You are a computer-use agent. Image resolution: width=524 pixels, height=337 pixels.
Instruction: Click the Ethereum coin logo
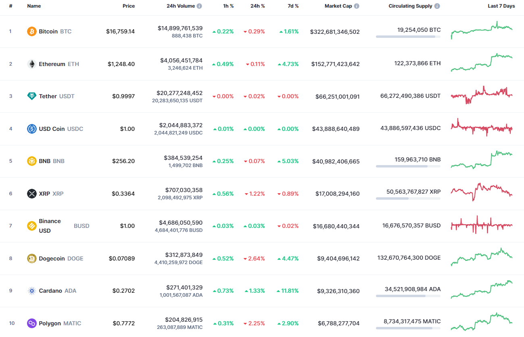click(x=31, y=64)
